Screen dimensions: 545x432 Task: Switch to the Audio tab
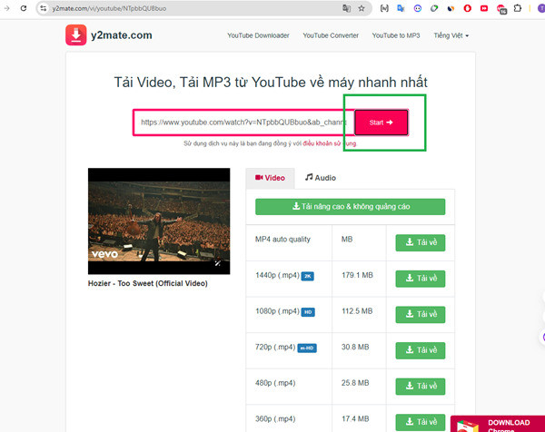click(321, 178)
